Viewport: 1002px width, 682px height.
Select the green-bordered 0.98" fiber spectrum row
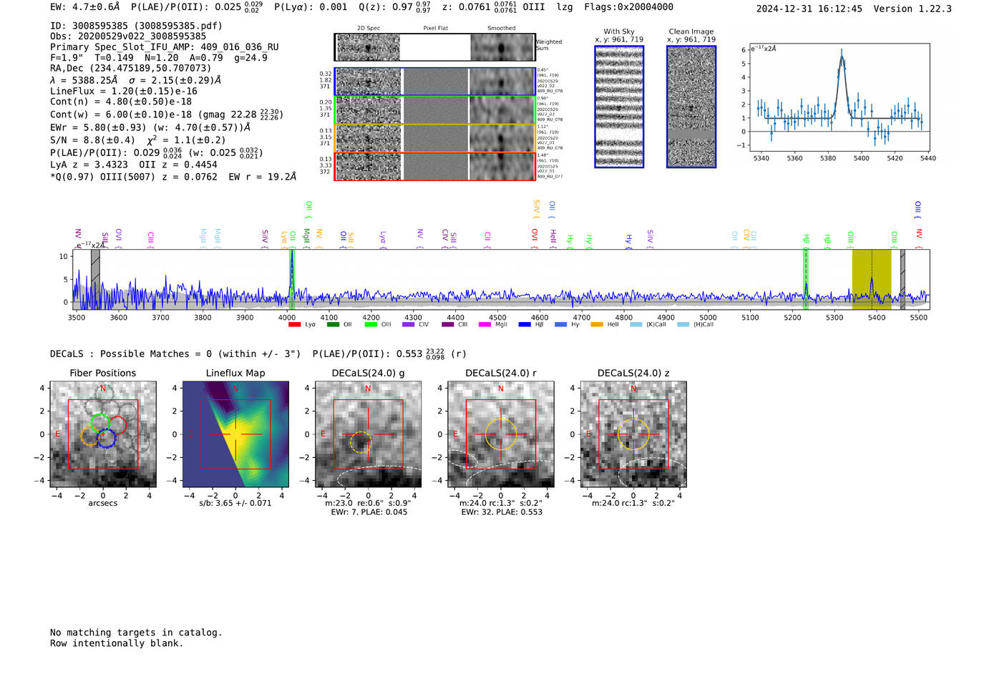click(x=435, y=110)
